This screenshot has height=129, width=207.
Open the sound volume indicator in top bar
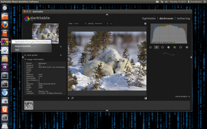coord(166,2)
